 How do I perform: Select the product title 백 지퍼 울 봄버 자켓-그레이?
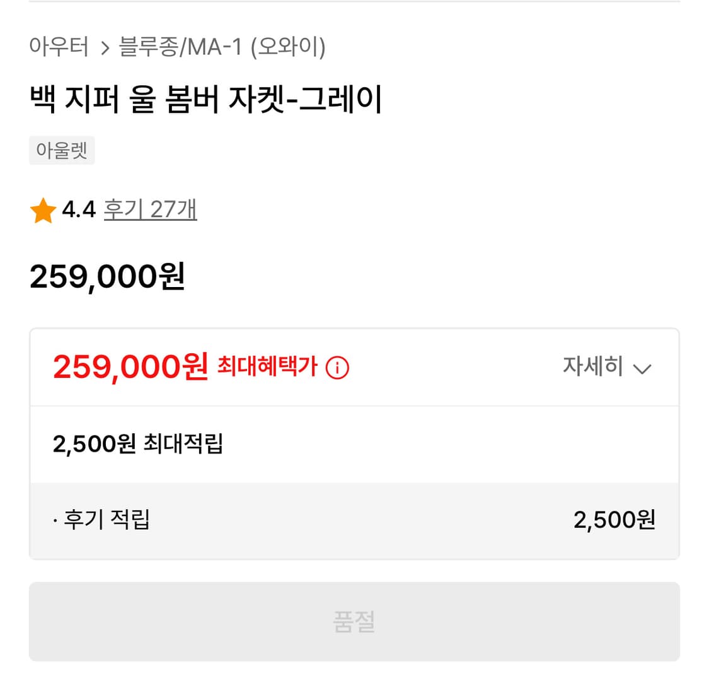(205, 100)
